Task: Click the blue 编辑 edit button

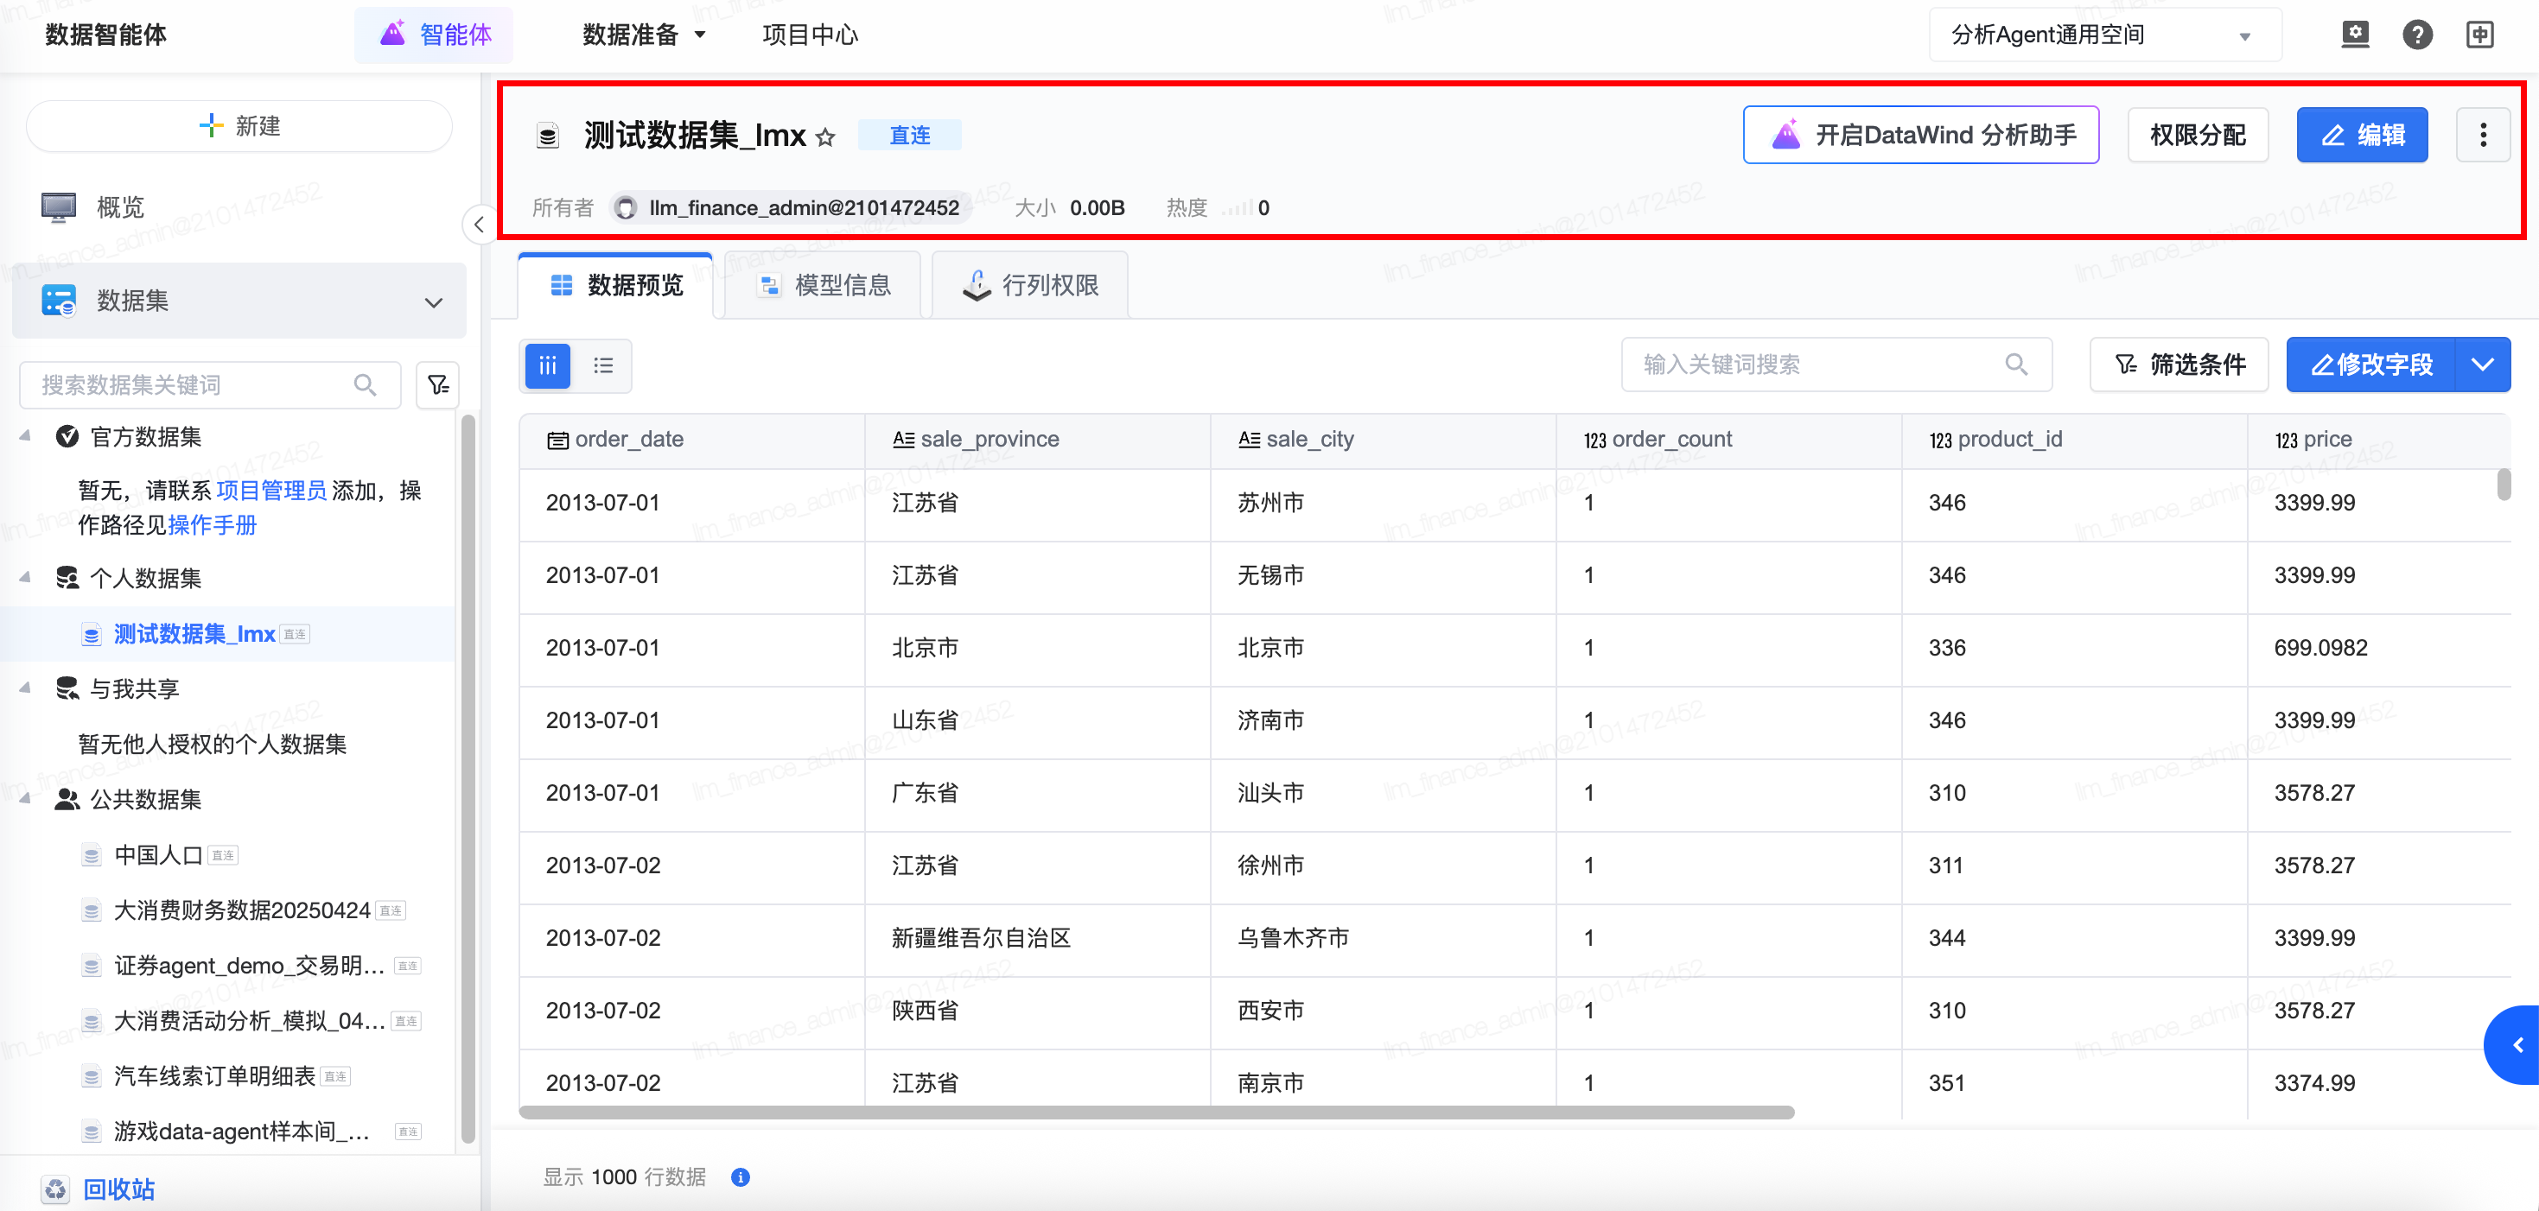Action: click(x=2362, y=135)
